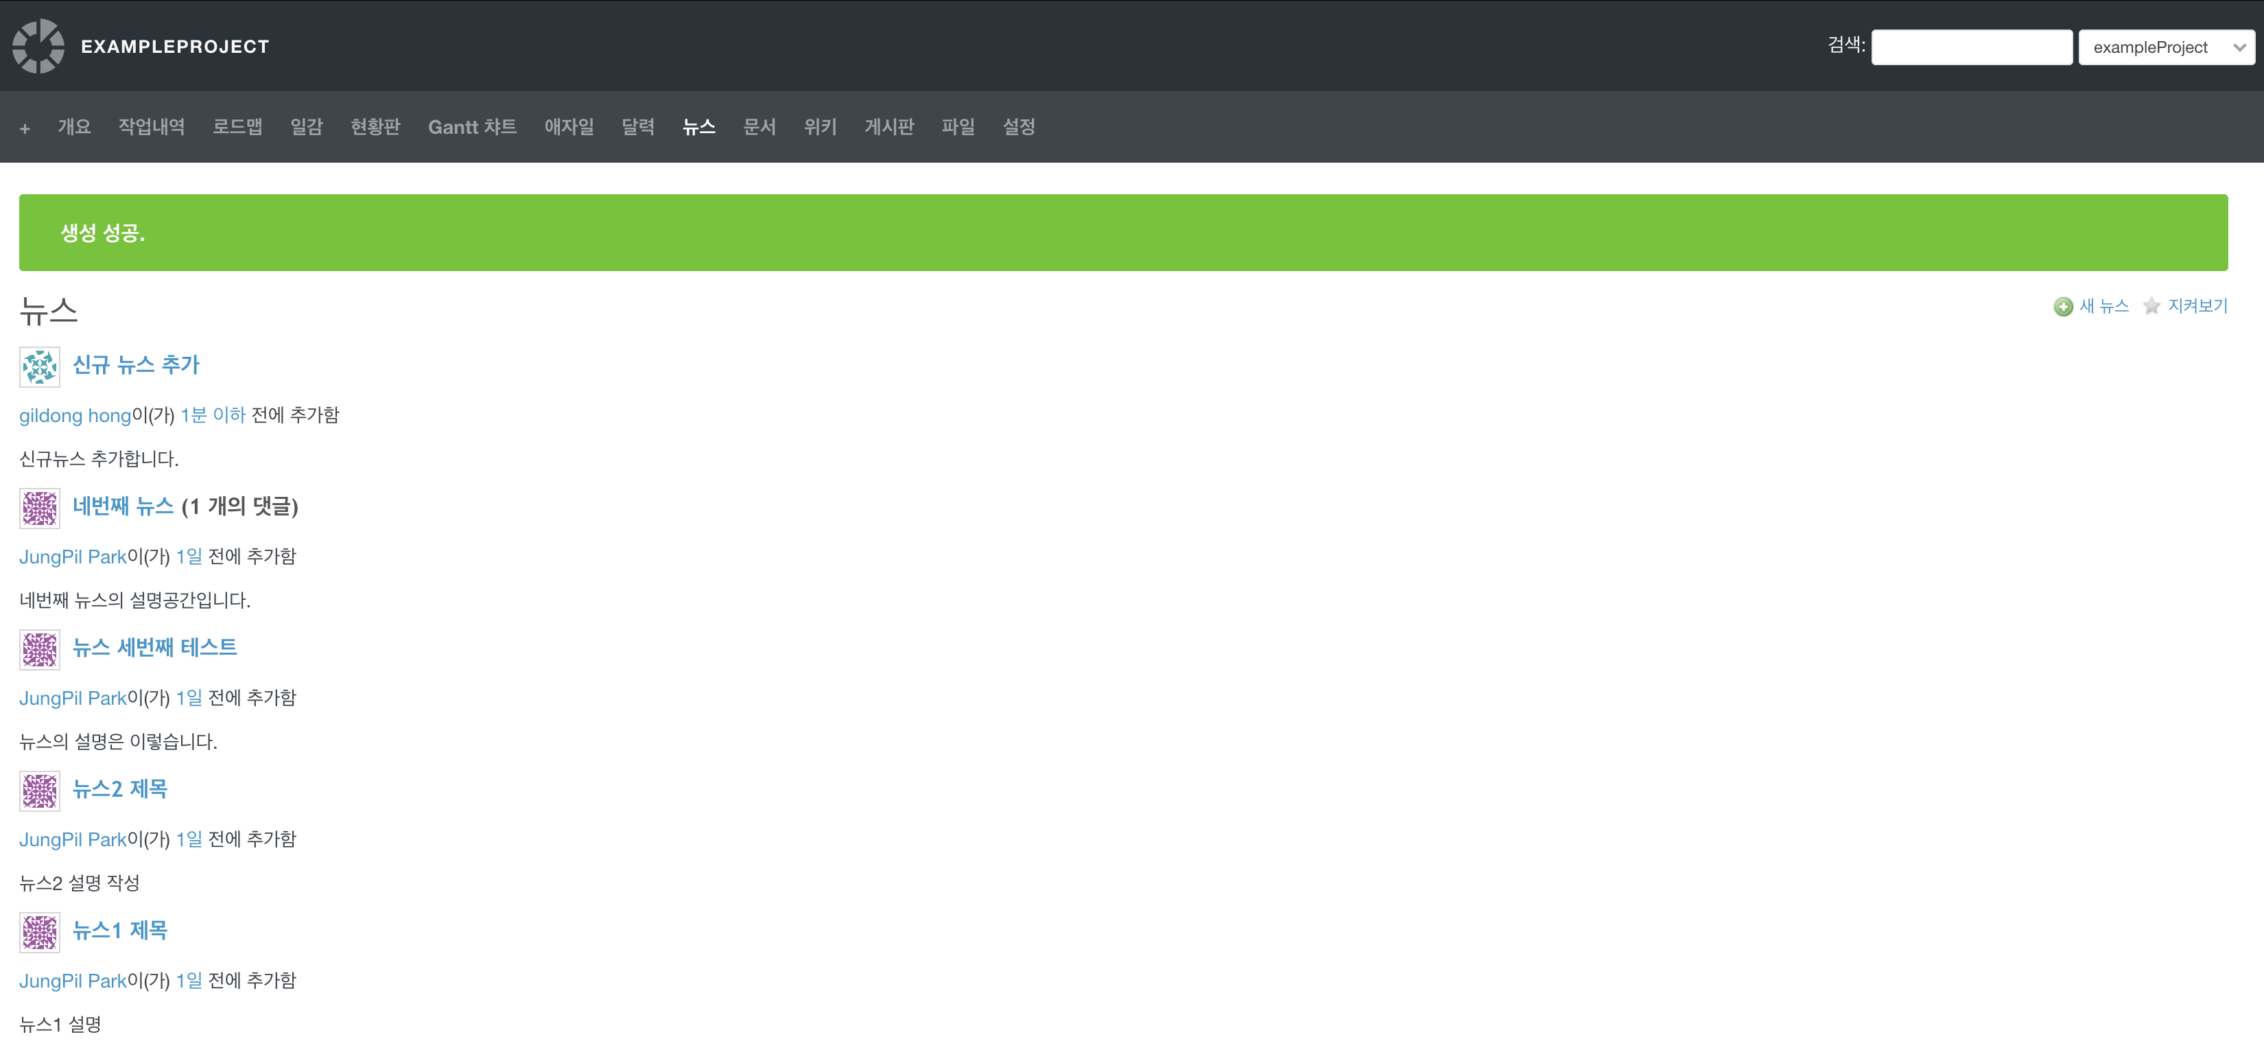
Task: Open the 신규 뉴스 추가 news article
Action: click(x=137, y=365)
